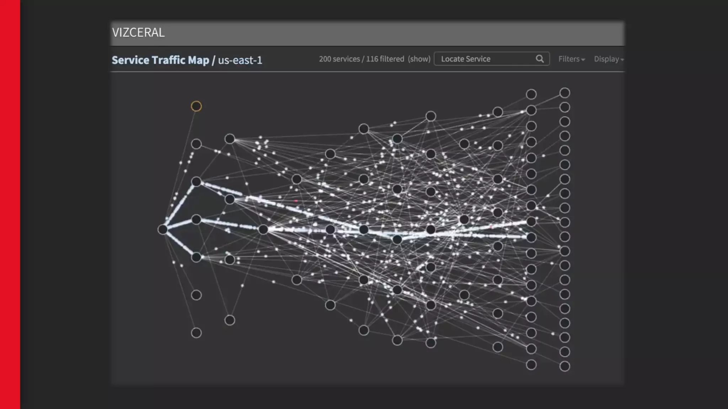Select node directly below the yellow node
728x409 pixels.
(x=196, y=144)
